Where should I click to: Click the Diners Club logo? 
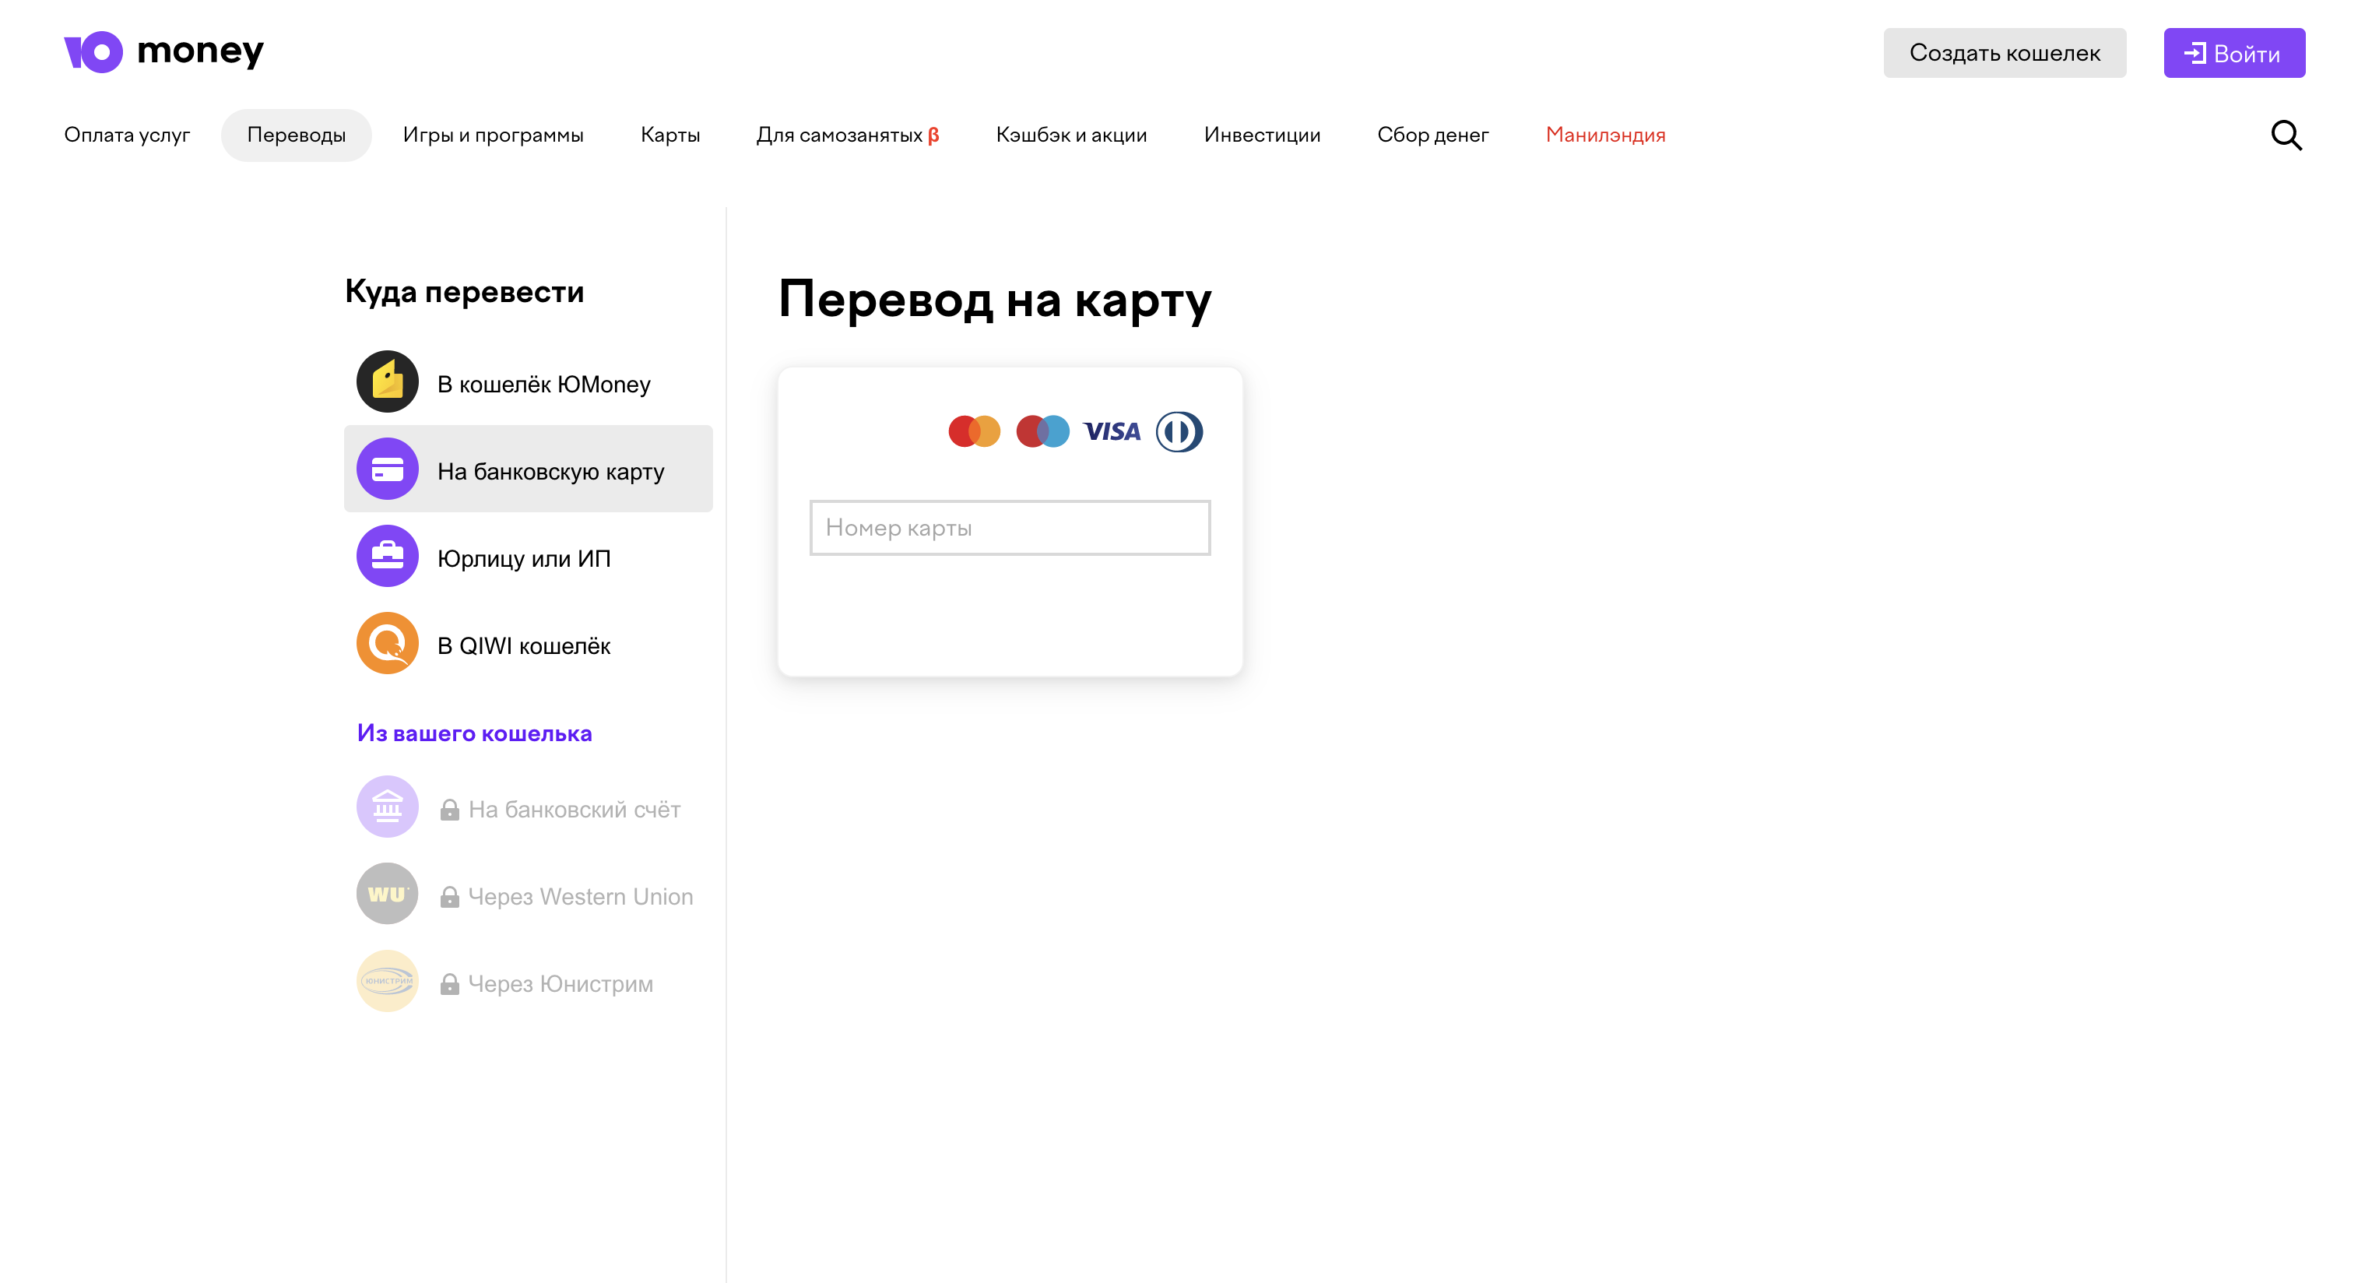[x=1179, y=431]
